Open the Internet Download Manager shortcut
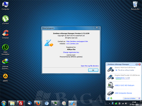142x106 pixels. pyautogui.click(x=5, y=64)
